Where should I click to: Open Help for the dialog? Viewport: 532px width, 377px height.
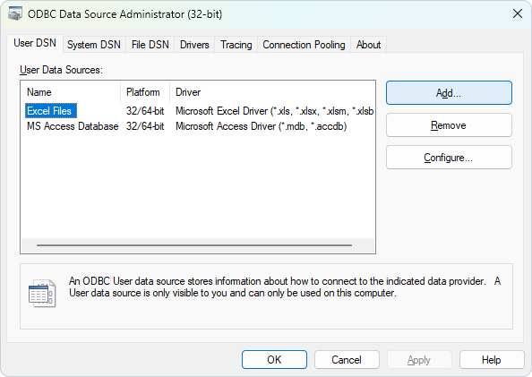[492, 360]
